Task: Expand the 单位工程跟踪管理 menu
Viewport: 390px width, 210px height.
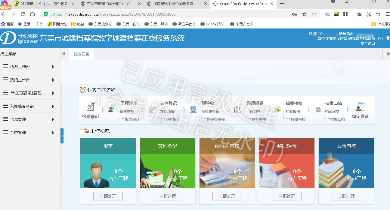Action: point(30,93)
